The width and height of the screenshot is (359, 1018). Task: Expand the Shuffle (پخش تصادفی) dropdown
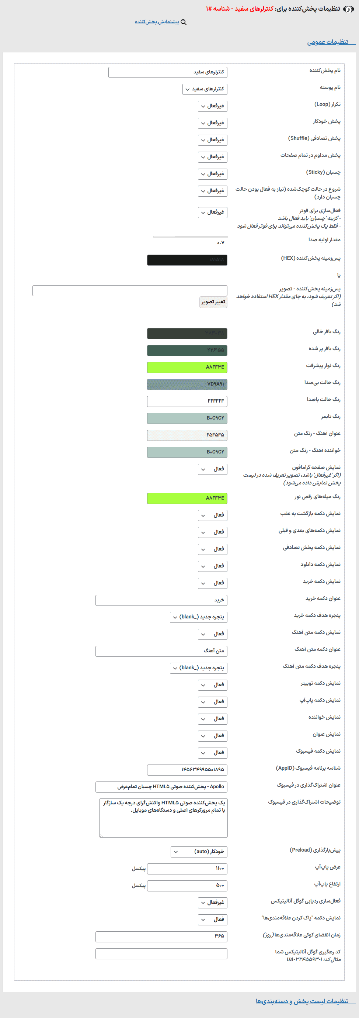click(212, 140)
